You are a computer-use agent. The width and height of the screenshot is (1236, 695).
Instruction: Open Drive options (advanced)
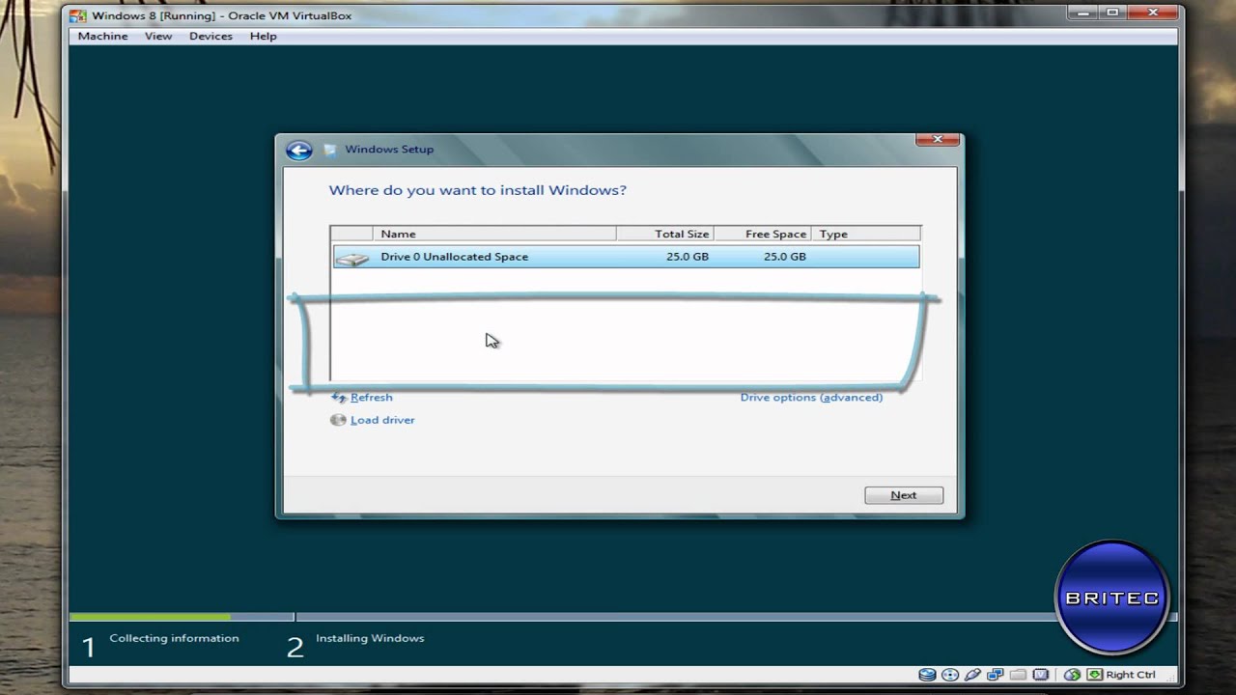tap(811, 397)
